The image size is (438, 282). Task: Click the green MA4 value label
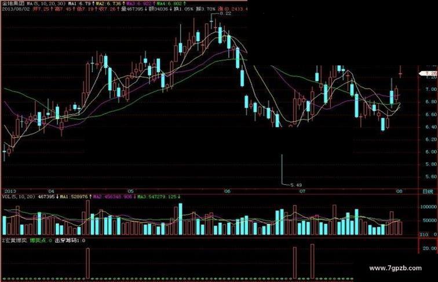(x=170, y=3)
